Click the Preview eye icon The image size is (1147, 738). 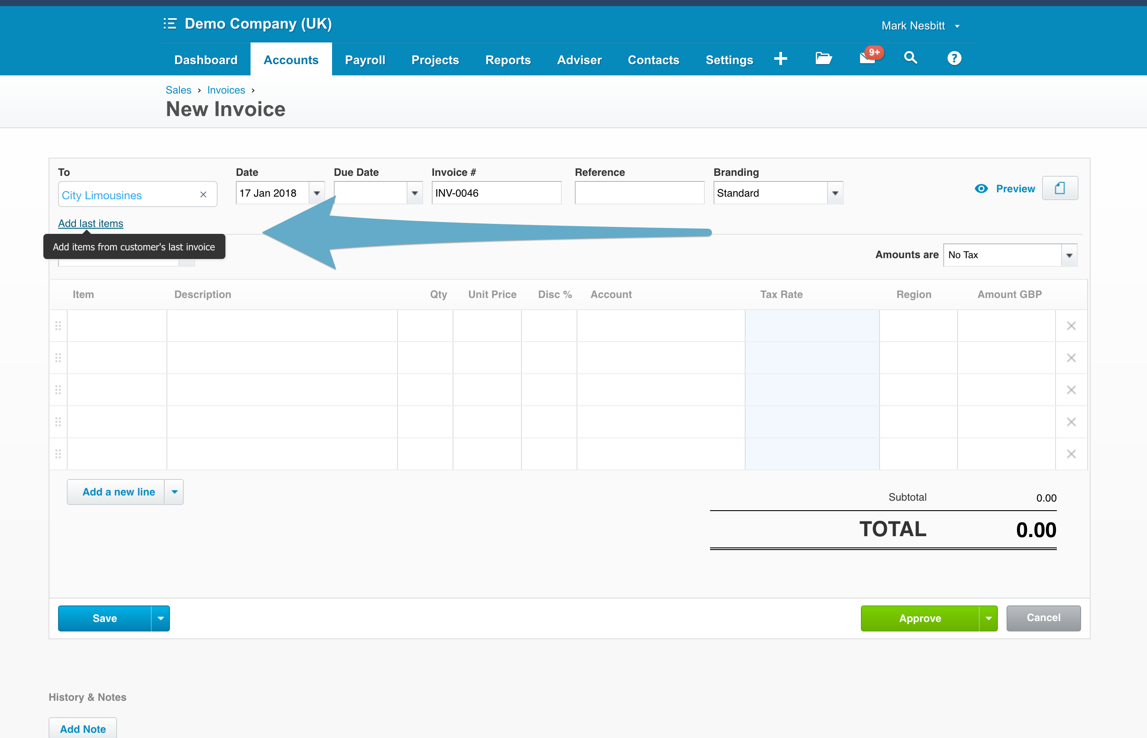pyautogui.click(x=981, y=188)
